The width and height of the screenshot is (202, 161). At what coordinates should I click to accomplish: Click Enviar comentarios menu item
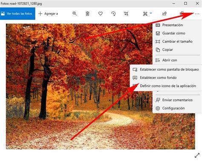pos(177,100)
